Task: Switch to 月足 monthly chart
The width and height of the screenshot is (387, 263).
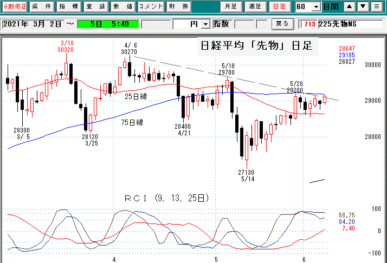Action: [231, 6]
